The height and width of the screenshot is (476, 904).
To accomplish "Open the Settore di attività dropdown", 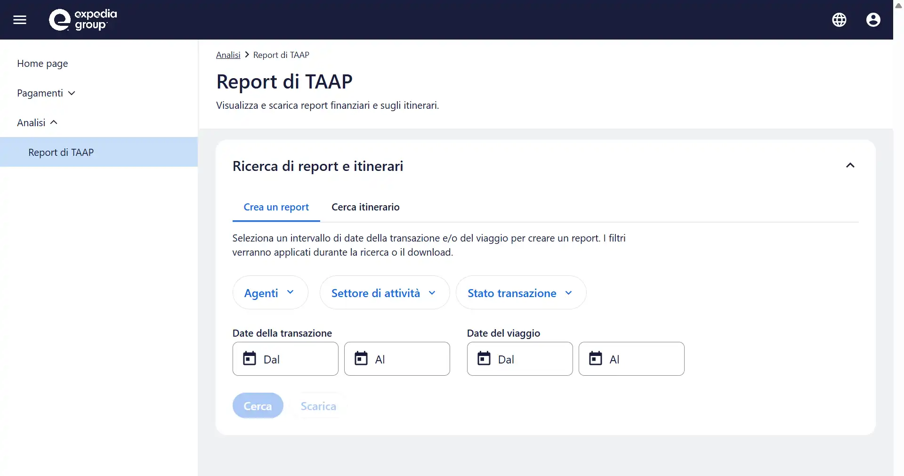I will pyautogui.click(x=384, y=293).
